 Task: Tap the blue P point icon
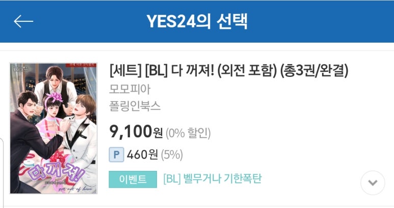pyautogui.click(x=117, y=154)
